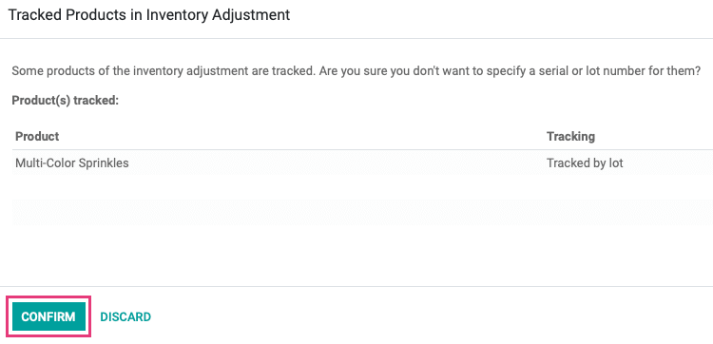Screen dimensions: 713x344
Task: Confirm the inventory adjustment without lot numbers
Action: 48,316
